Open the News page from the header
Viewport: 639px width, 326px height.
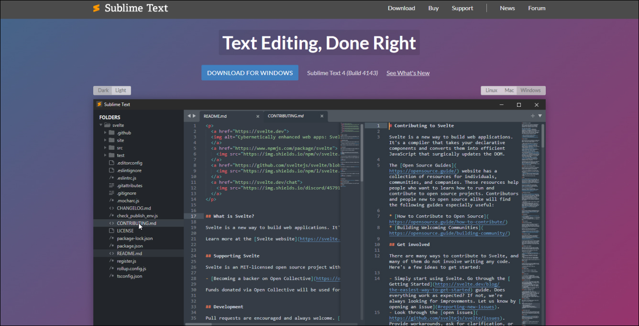coord(507,8)
